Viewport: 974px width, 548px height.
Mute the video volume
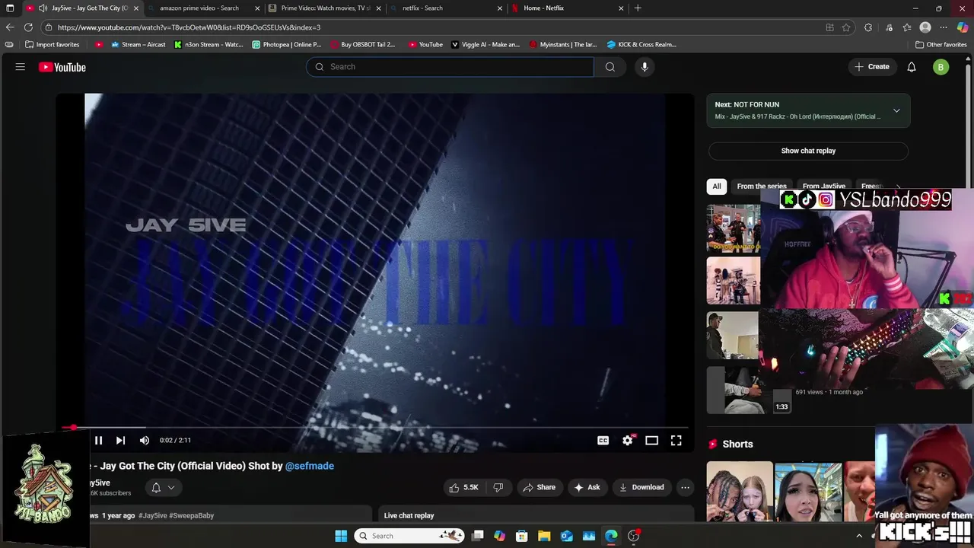point(145,440)
